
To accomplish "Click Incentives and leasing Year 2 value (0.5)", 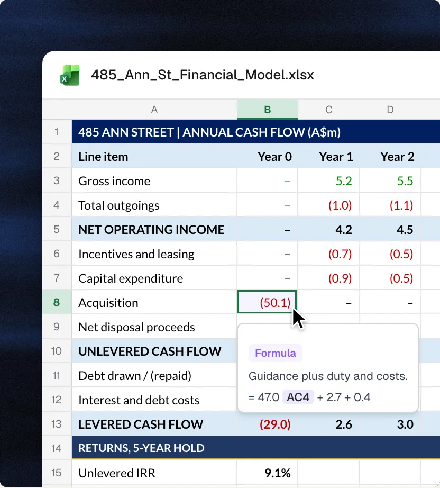I will coord(390,254).
